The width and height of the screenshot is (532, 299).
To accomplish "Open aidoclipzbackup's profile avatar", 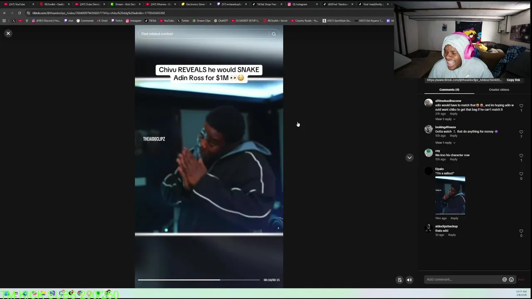I will click(x=429, y=228).
